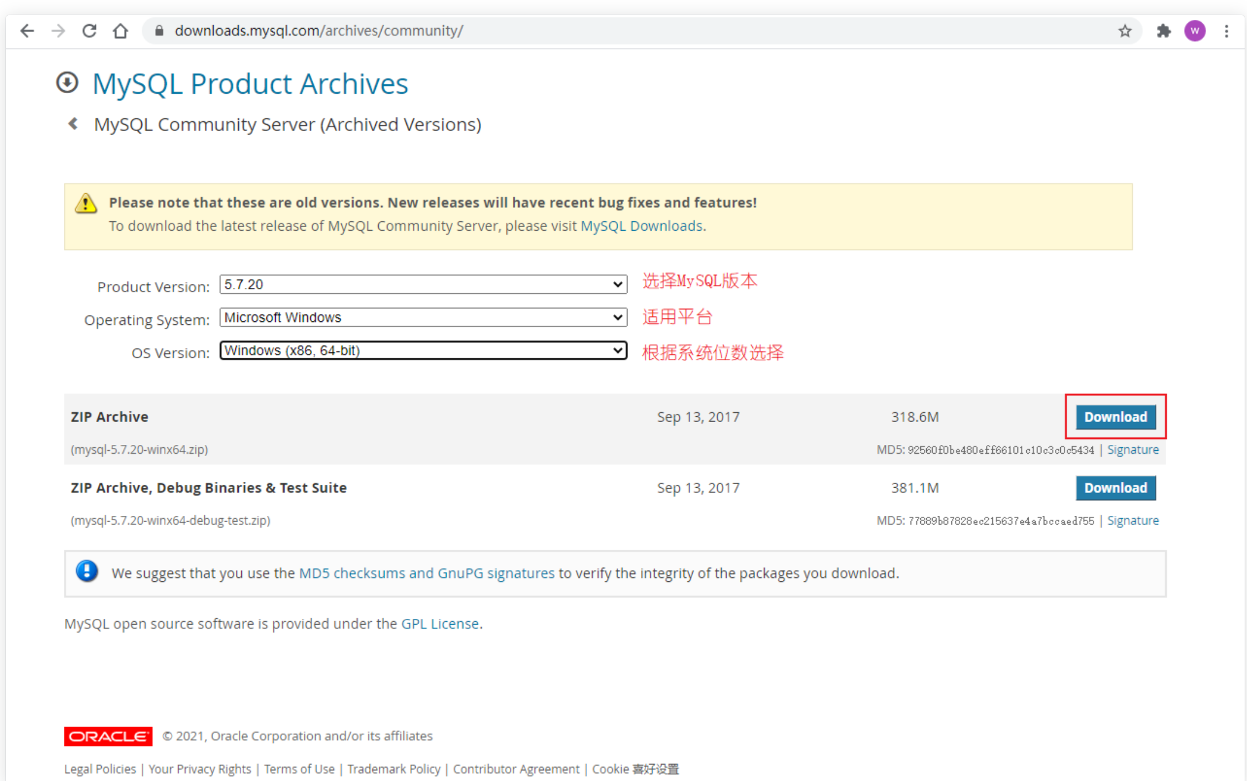Open the purple profile avatar
This screenshot has height=781, width=1247.
click(x=1194, y=30)
